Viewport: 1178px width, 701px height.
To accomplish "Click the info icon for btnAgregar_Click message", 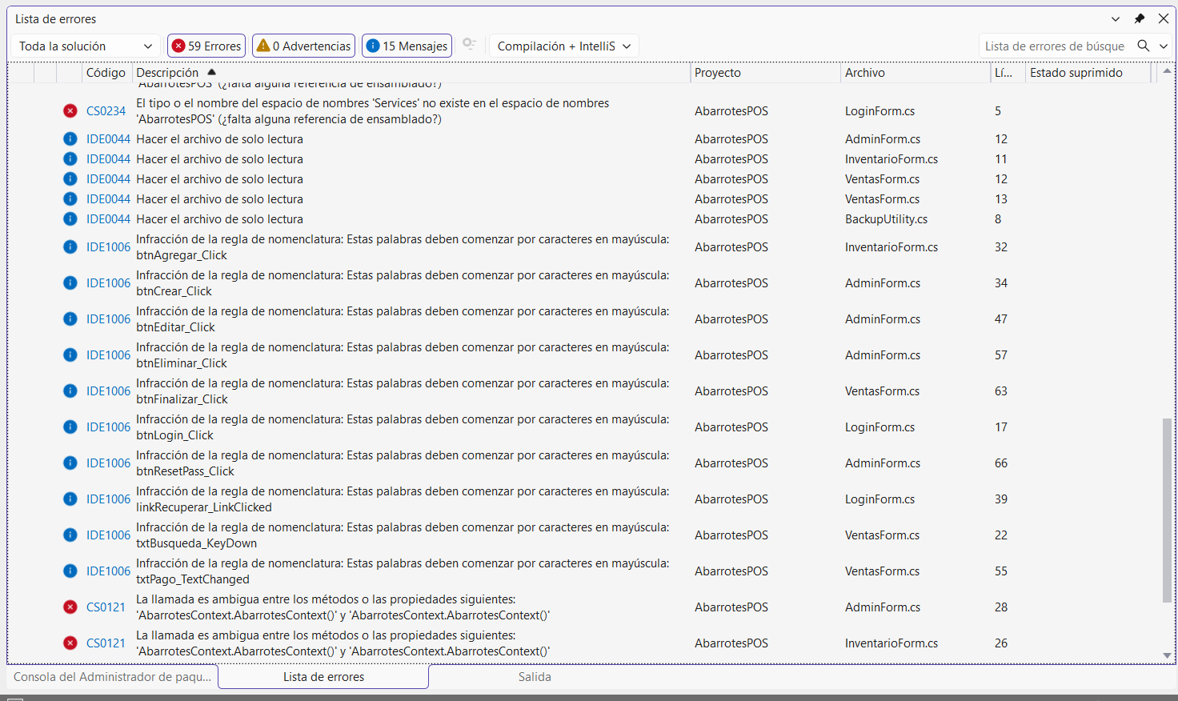I will pos(70,247).
